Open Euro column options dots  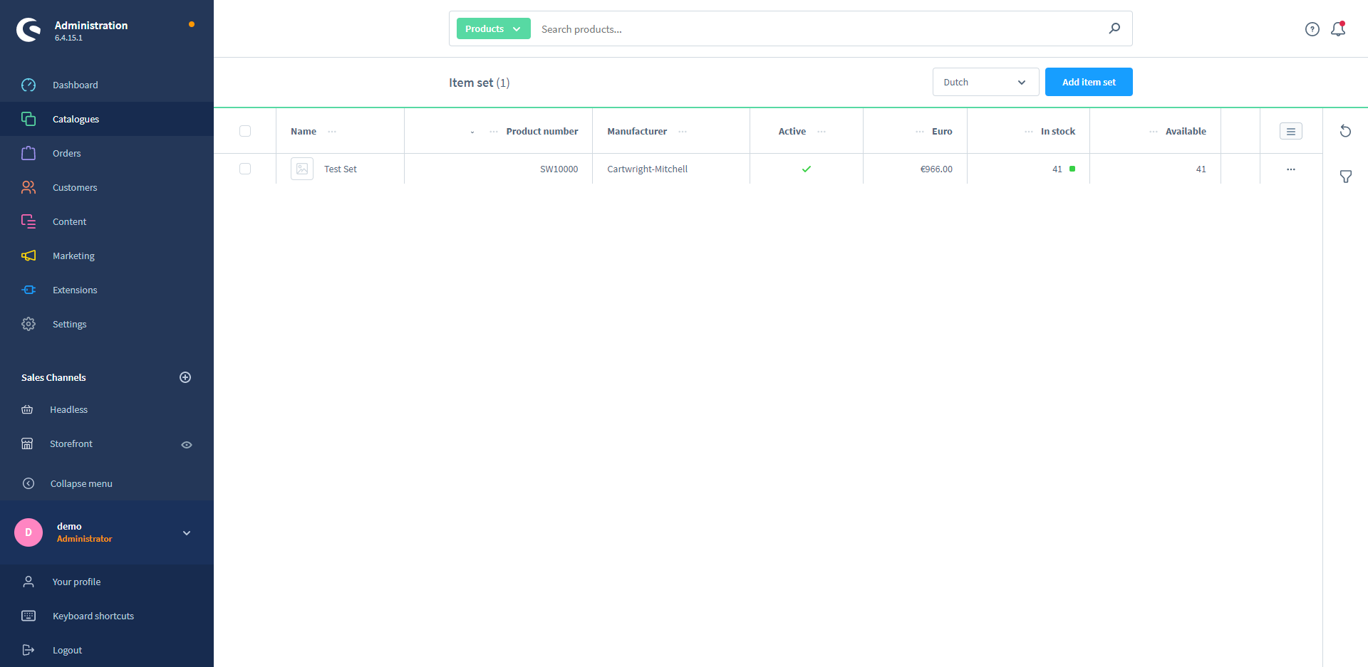point(920,132)
